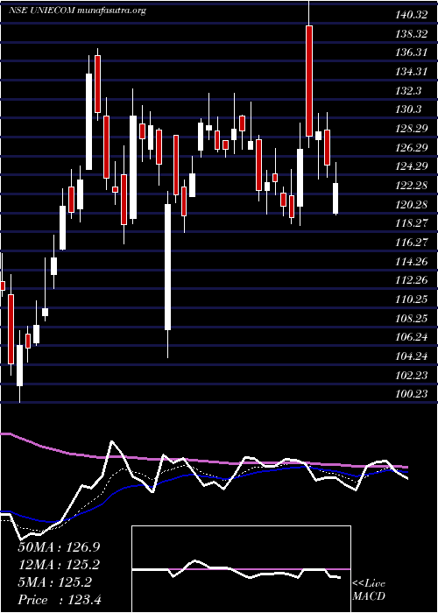Click the 132.3 price axis label
Image resolution: width=438 pixels, height=613 pixels.
(408, 91)
